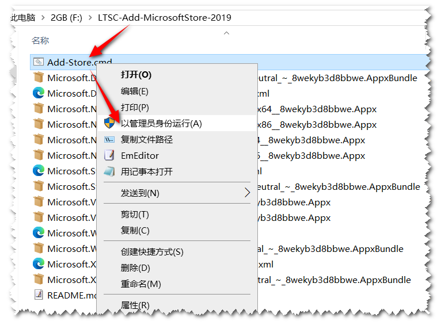Image resolution: width=441 pixels, height=325 pixels.
Task: Select the README.md file icon
Action: pos(38,295)
